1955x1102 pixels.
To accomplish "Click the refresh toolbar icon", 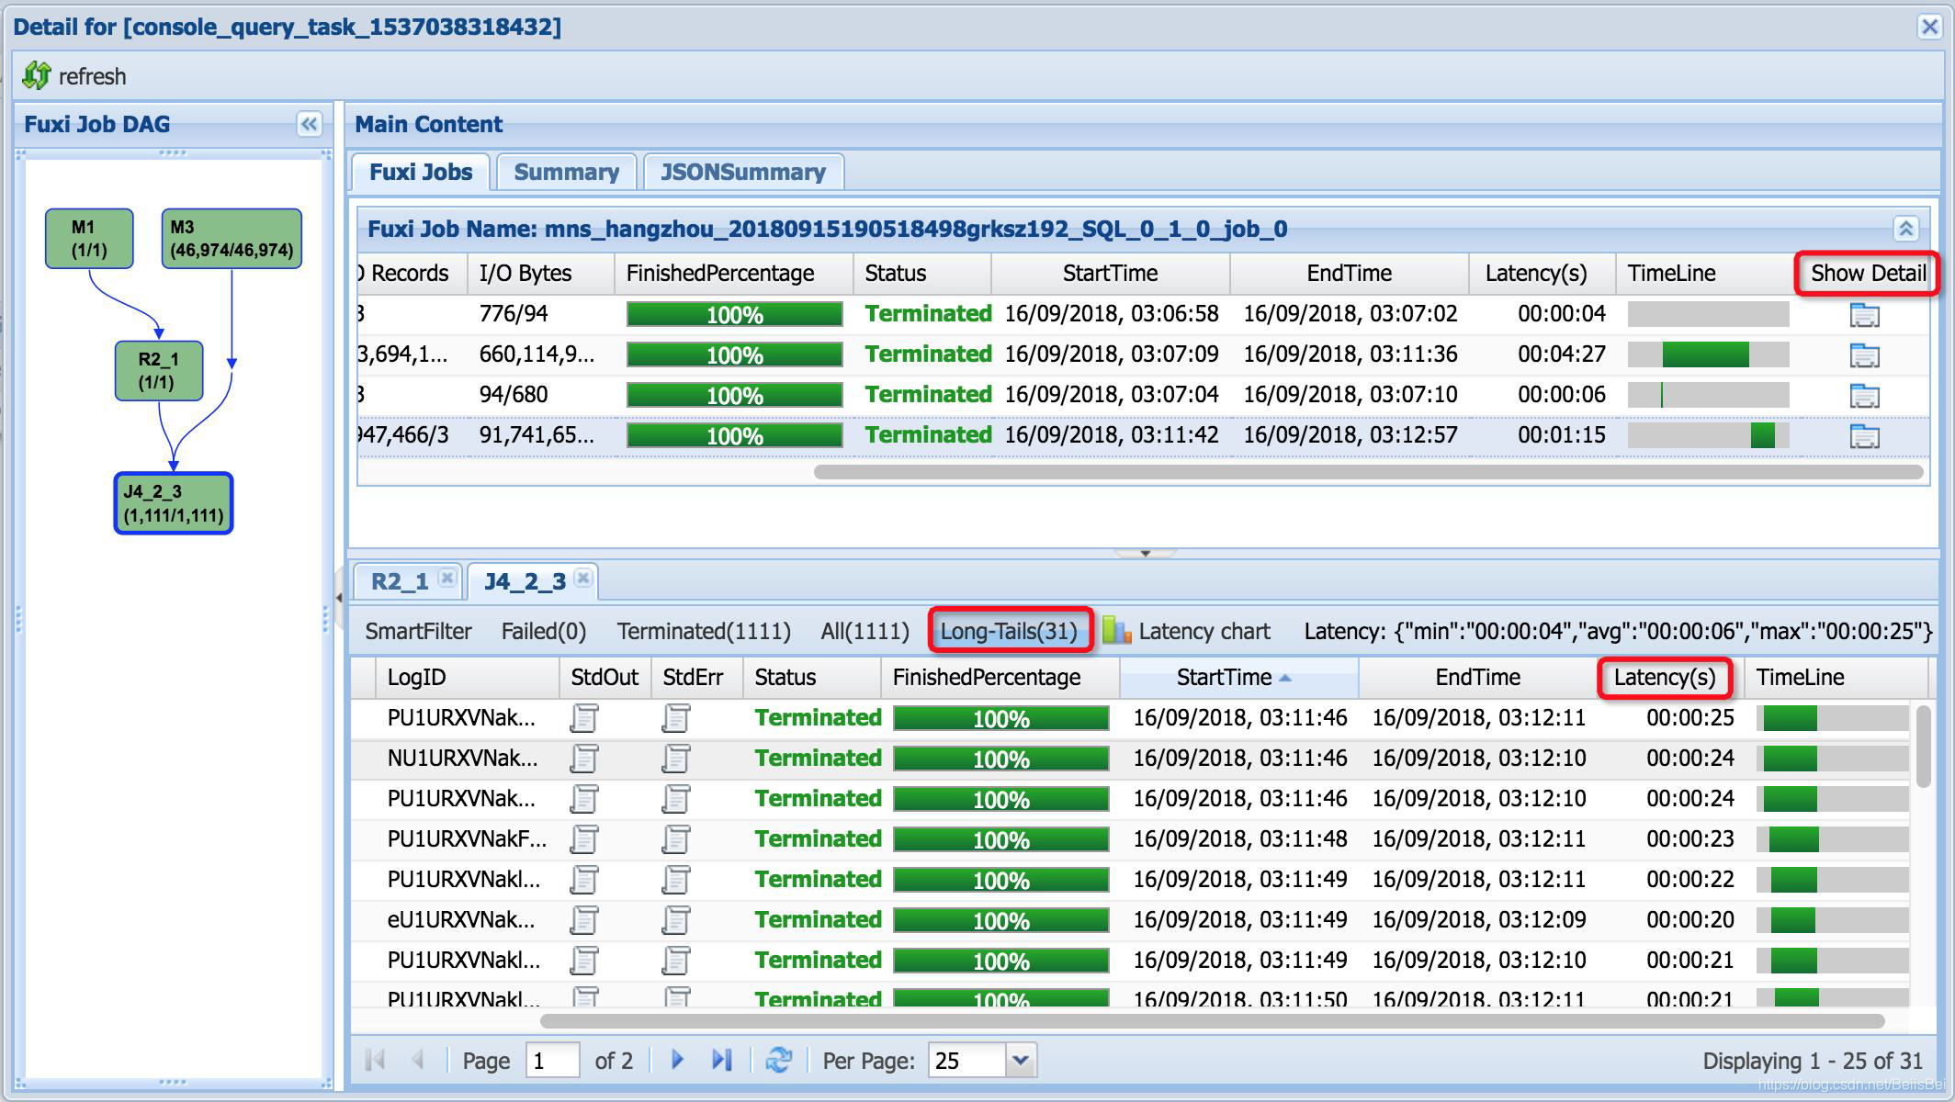I will (x=37, y=75).
